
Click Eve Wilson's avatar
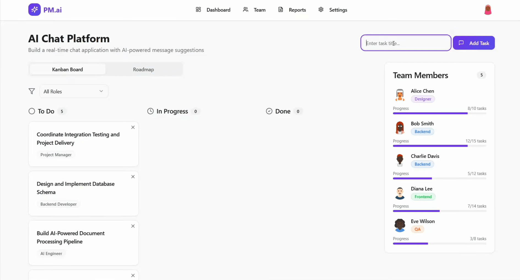pos(400,225)
